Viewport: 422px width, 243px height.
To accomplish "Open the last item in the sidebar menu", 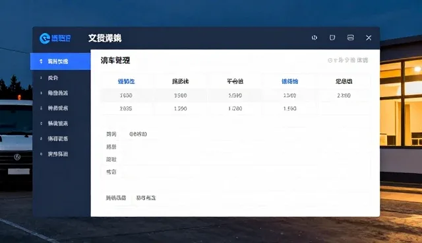I will [58, 154].
